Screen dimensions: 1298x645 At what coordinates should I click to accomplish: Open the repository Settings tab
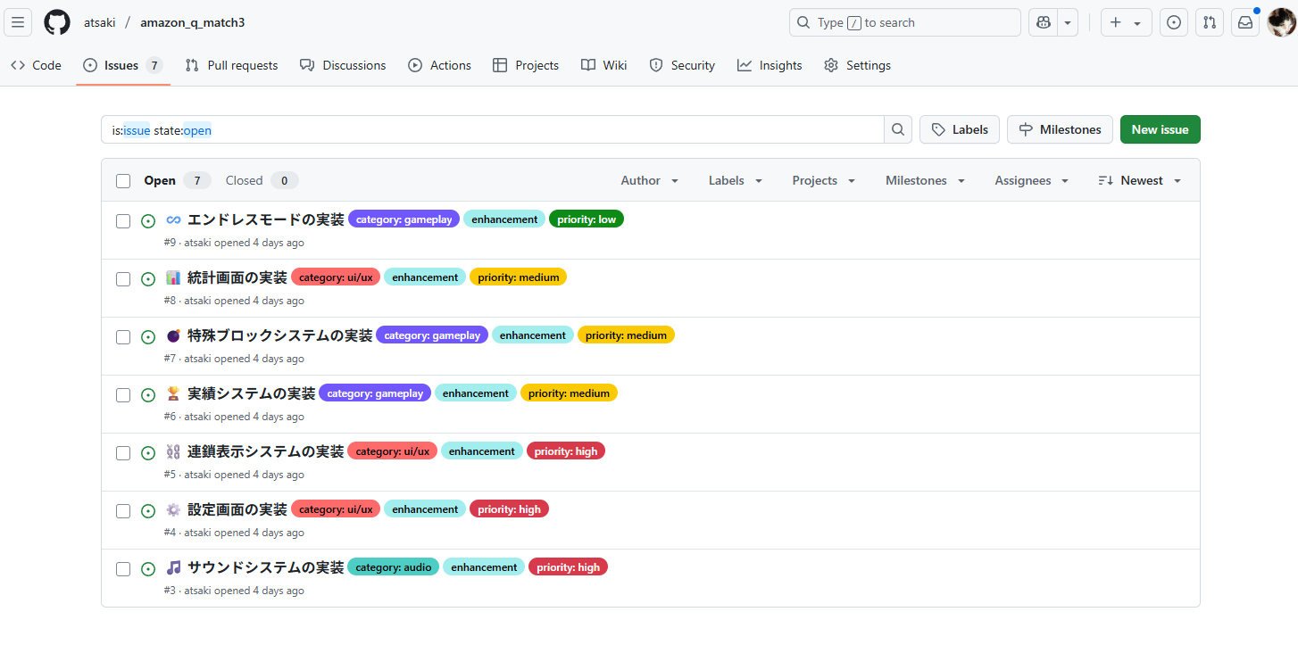tap(857, 65)
